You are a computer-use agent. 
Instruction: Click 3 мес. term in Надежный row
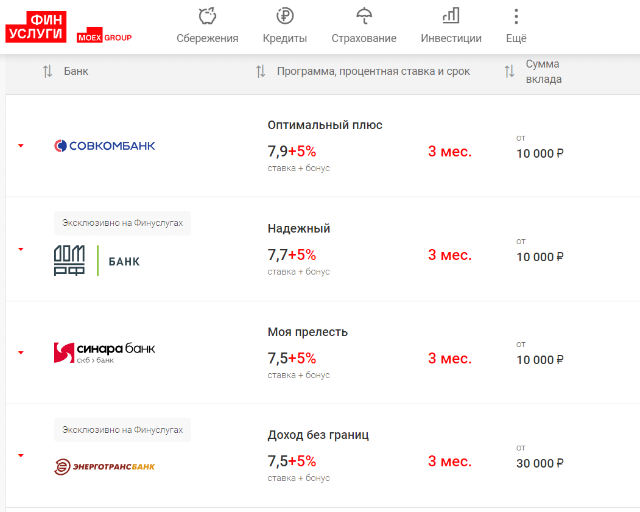click(450, 255)
